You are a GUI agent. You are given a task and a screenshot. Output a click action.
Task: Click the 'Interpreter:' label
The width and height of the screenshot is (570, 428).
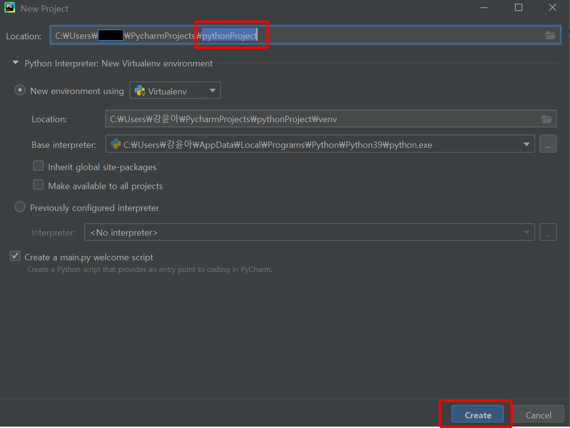coord(53,233)
